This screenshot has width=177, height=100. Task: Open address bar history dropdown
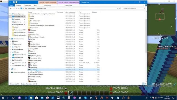click(118, 8)
